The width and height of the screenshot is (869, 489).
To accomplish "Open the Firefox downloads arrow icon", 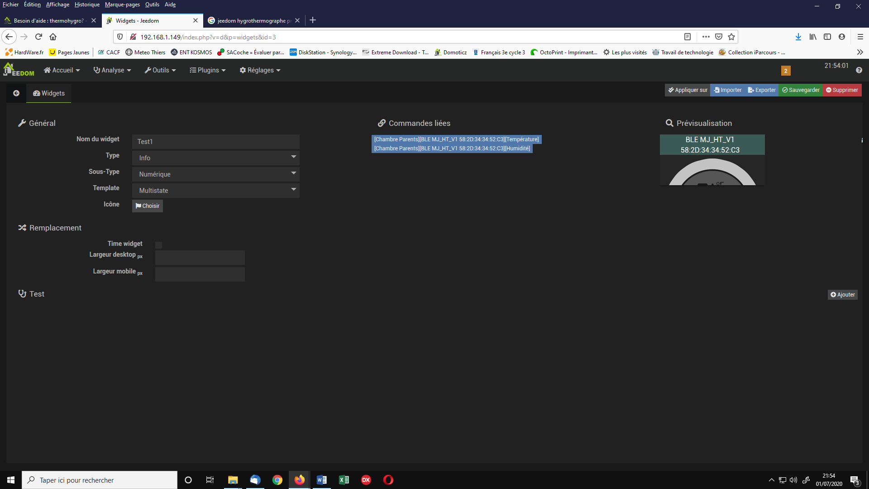I will [x=798, y=37].
